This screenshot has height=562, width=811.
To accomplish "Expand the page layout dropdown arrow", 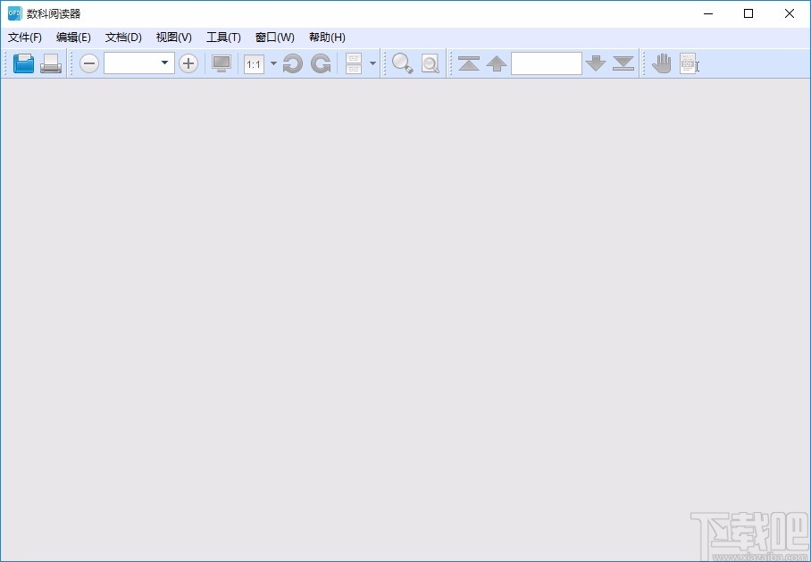I will [x=372, y=63].
